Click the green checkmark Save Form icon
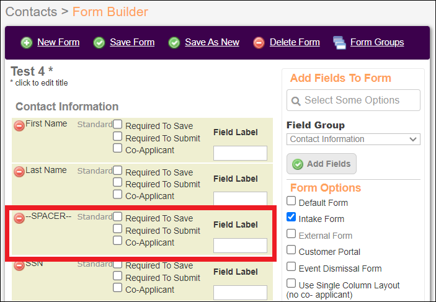Viewport: 436px width, 302px height. (x=99, y=43)
